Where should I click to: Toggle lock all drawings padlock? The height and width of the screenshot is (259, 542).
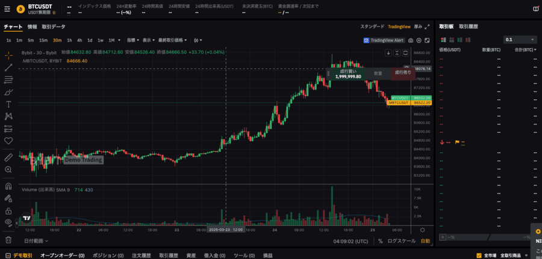click(x=8, y=210)
